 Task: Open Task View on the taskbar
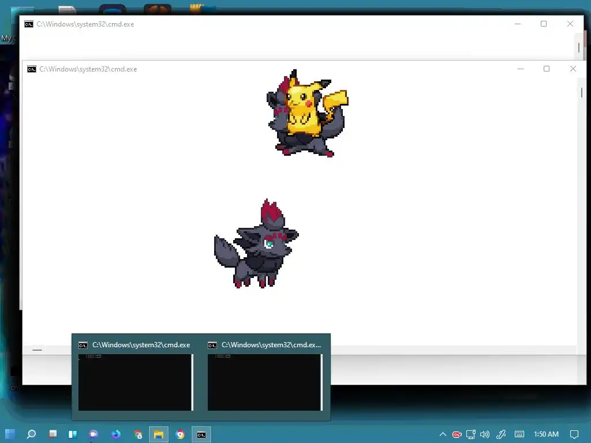coord(53,434)
